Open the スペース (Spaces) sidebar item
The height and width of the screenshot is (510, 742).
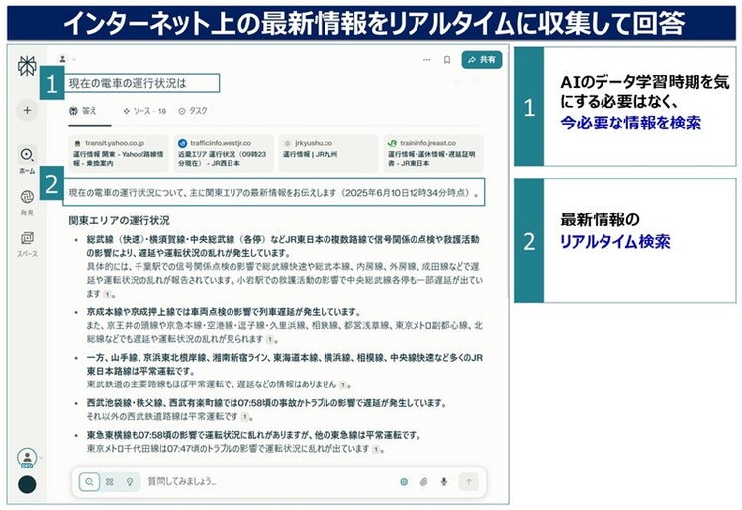pyautogui.click(x=27, y=244)
